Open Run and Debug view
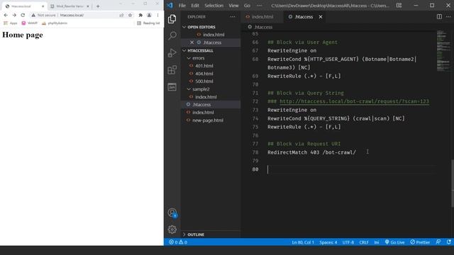 [x=172, y=52]
